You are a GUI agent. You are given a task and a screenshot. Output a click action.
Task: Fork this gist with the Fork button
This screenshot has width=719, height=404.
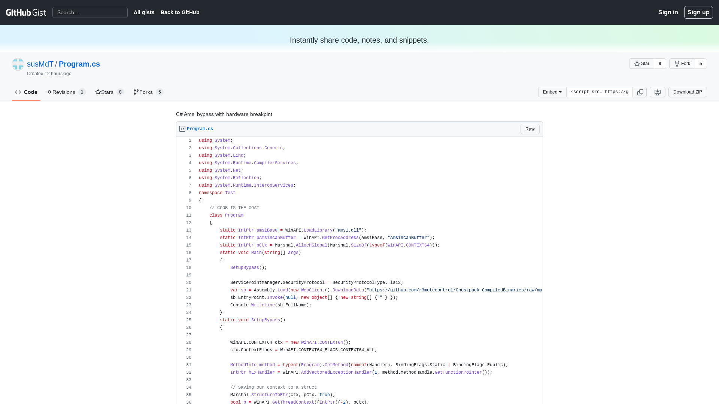tap(682, 64)
